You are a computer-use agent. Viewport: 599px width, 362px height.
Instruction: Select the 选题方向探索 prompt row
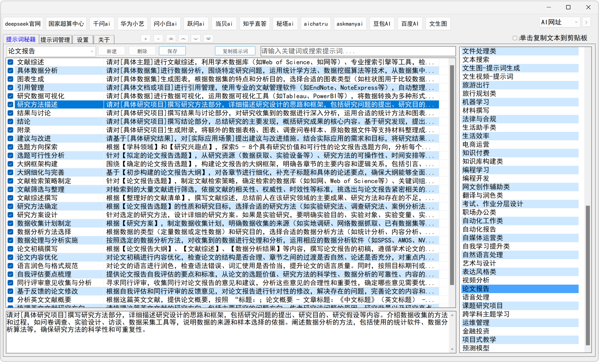click(223, 147)
